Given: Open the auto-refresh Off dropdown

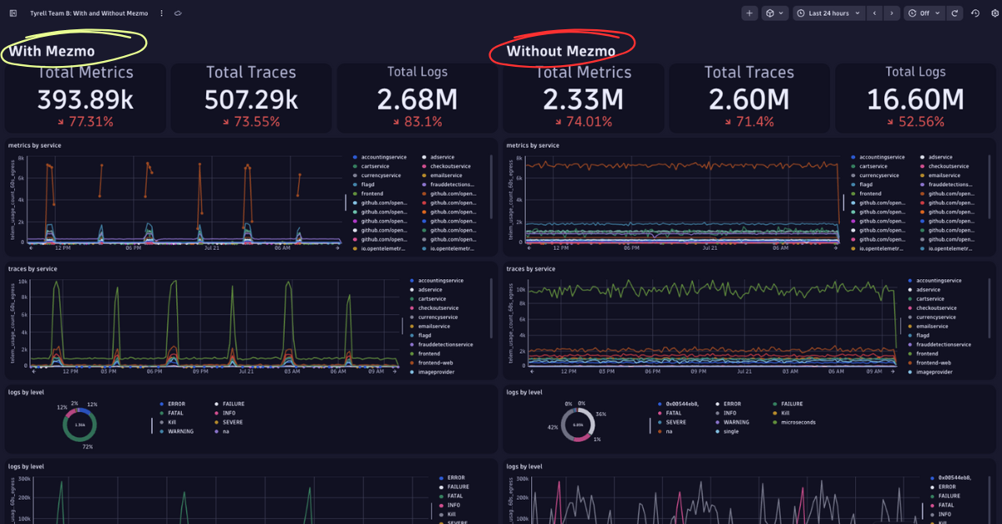Looking at the screenshot, I should tap(924, 13).
